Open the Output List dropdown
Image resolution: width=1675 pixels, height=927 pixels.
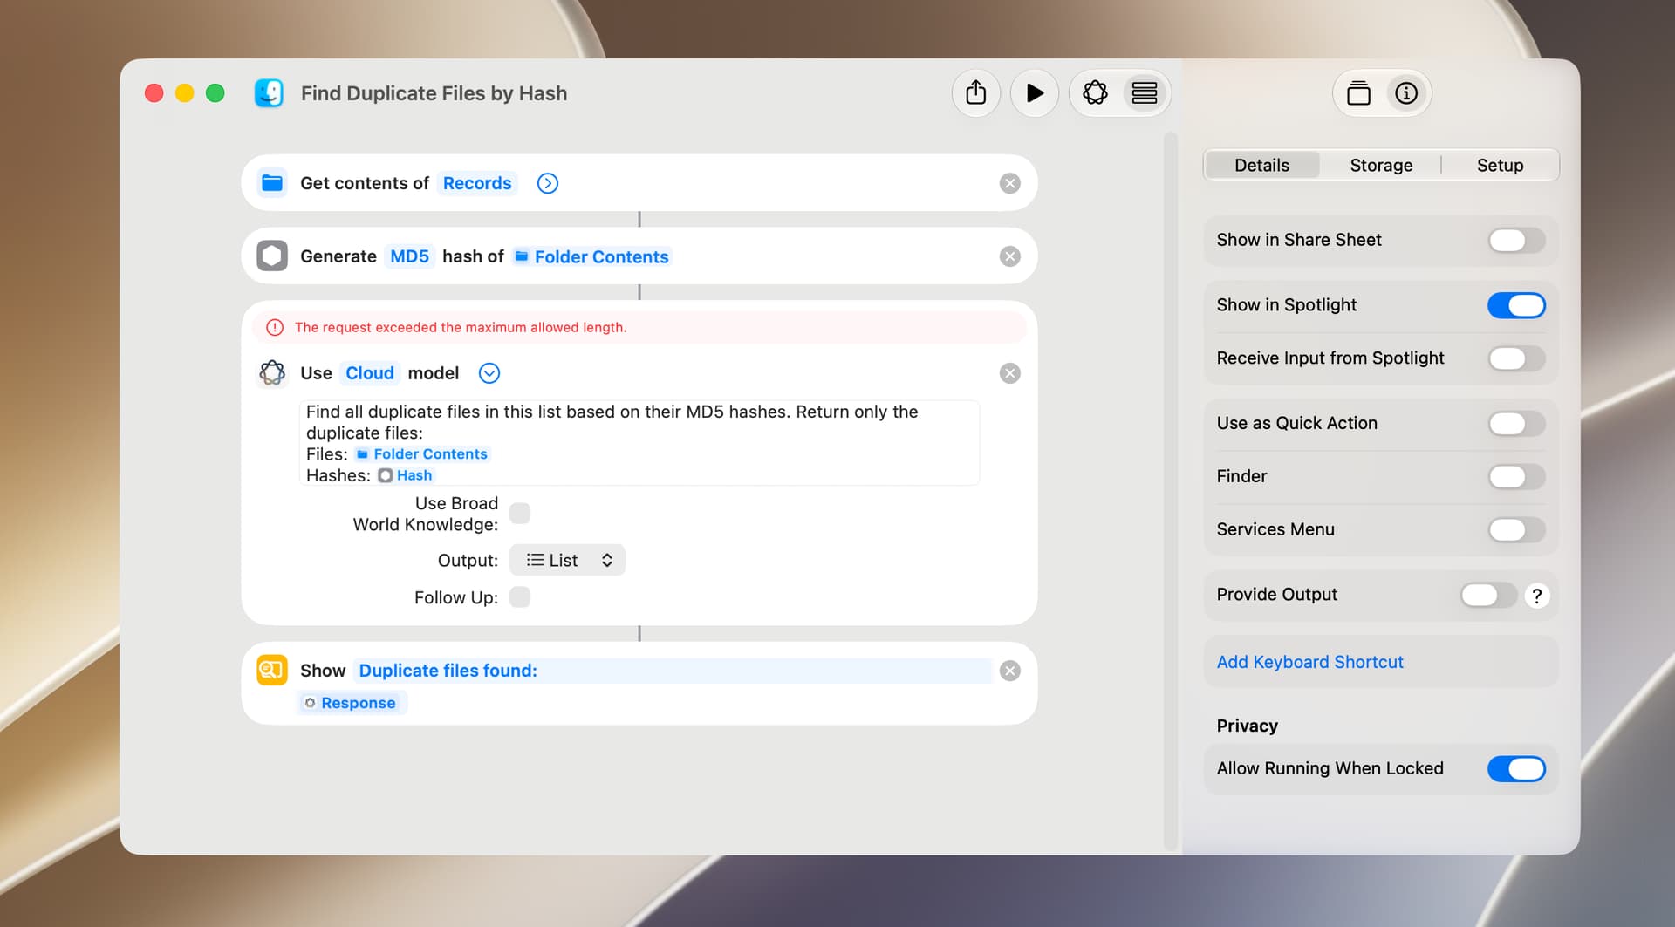coord(567,560)
